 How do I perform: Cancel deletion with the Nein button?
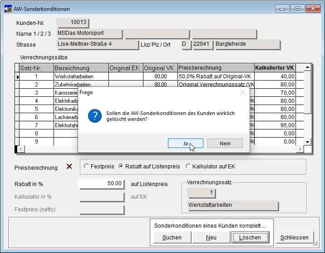point(225,143)
